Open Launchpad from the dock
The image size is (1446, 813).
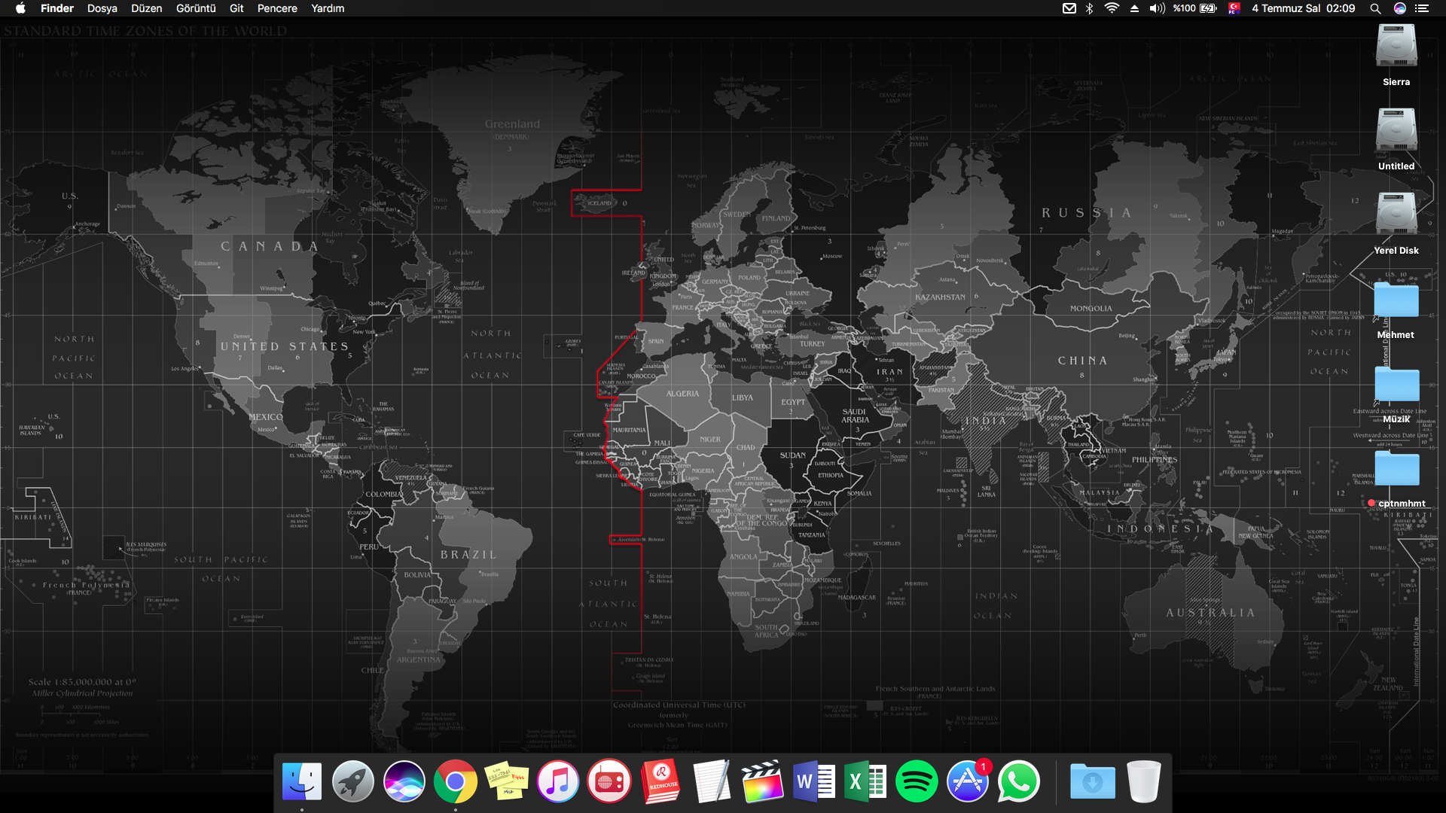click(x=352, y=781)
